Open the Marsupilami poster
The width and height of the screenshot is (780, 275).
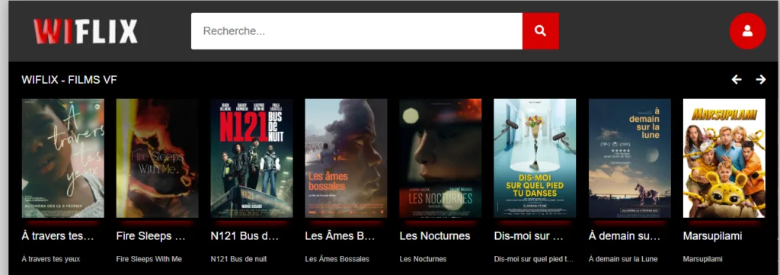coord(724,158)
